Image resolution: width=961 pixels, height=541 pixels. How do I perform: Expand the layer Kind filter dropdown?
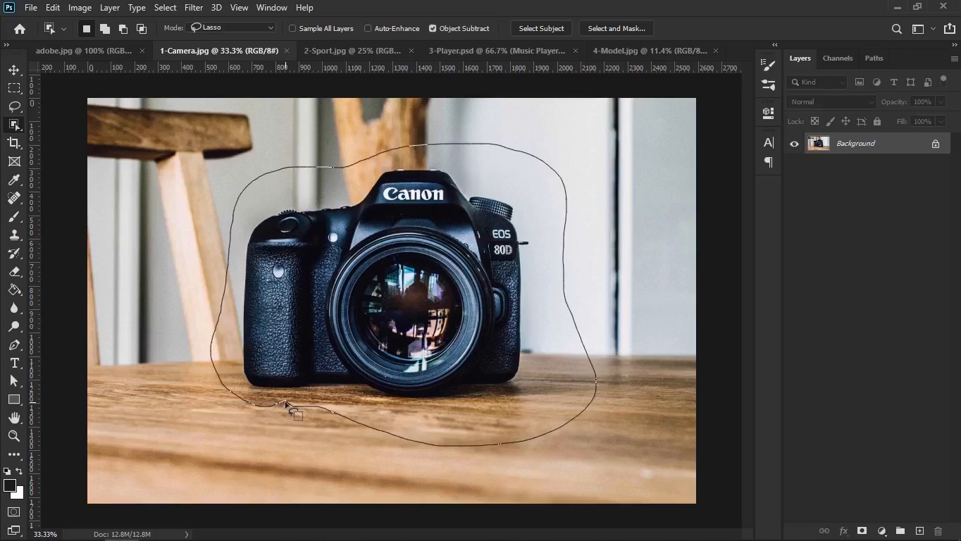pos(817,82)
